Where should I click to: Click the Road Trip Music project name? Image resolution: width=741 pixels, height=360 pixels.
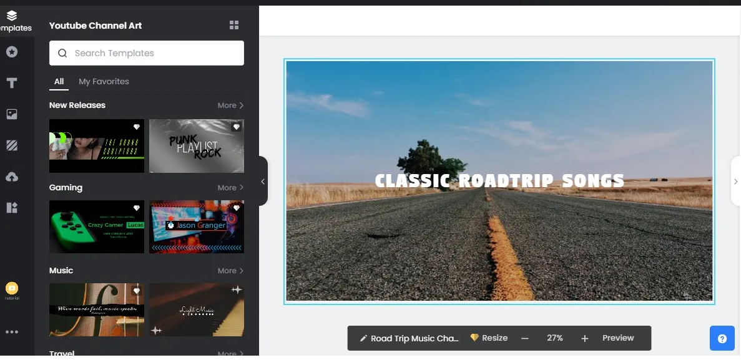click(x=415, y=338)
